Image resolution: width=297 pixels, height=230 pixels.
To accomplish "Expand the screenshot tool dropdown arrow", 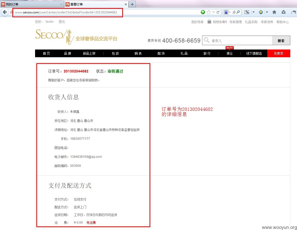I will [253, 12].
